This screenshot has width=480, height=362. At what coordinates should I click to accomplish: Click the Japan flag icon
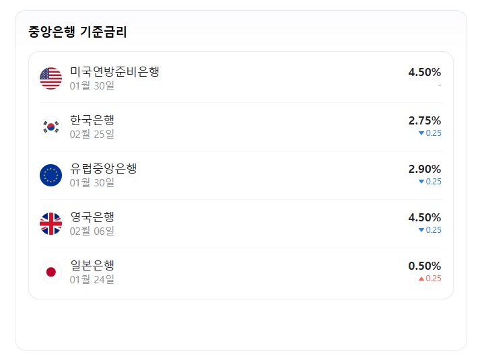[50, 272]
